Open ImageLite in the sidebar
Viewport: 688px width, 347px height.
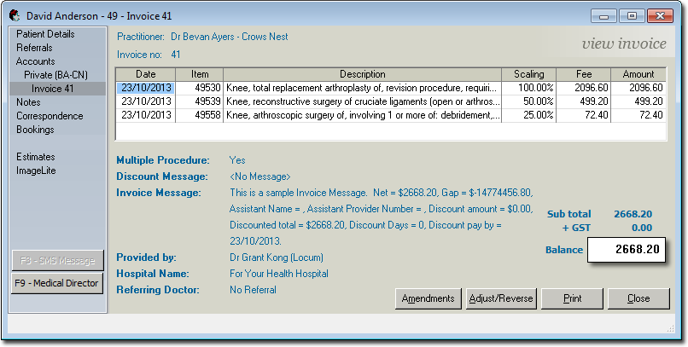coord(36,171)
